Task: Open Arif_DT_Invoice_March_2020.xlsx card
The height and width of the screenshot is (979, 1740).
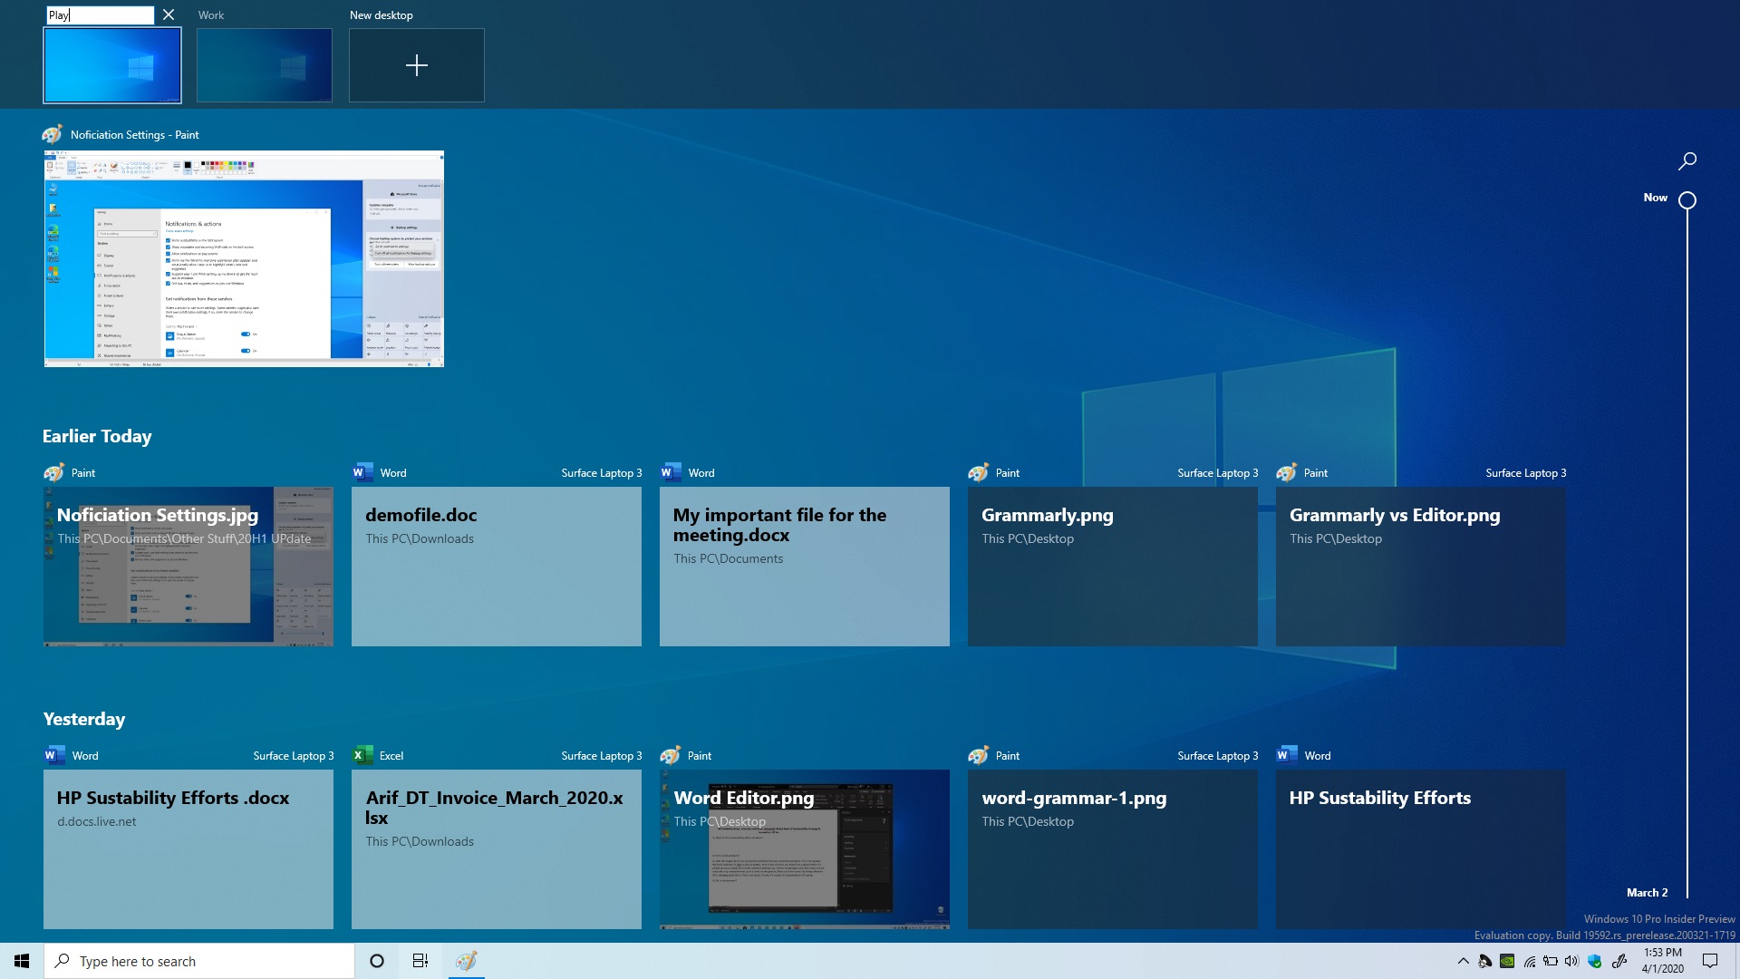Action: (x=497, y=849)
